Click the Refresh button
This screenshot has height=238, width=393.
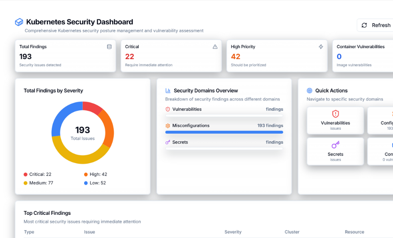point(375,25)
